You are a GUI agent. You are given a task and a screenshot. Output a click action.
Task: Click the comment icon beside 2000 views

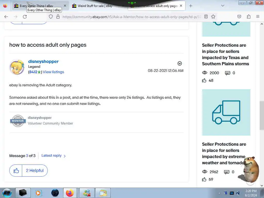pos(227,73)
